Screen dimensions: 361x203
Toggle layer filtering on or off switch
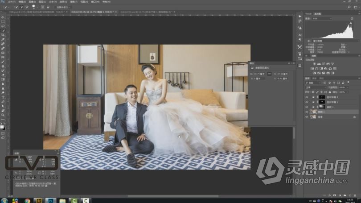click(x=349, y=83)
